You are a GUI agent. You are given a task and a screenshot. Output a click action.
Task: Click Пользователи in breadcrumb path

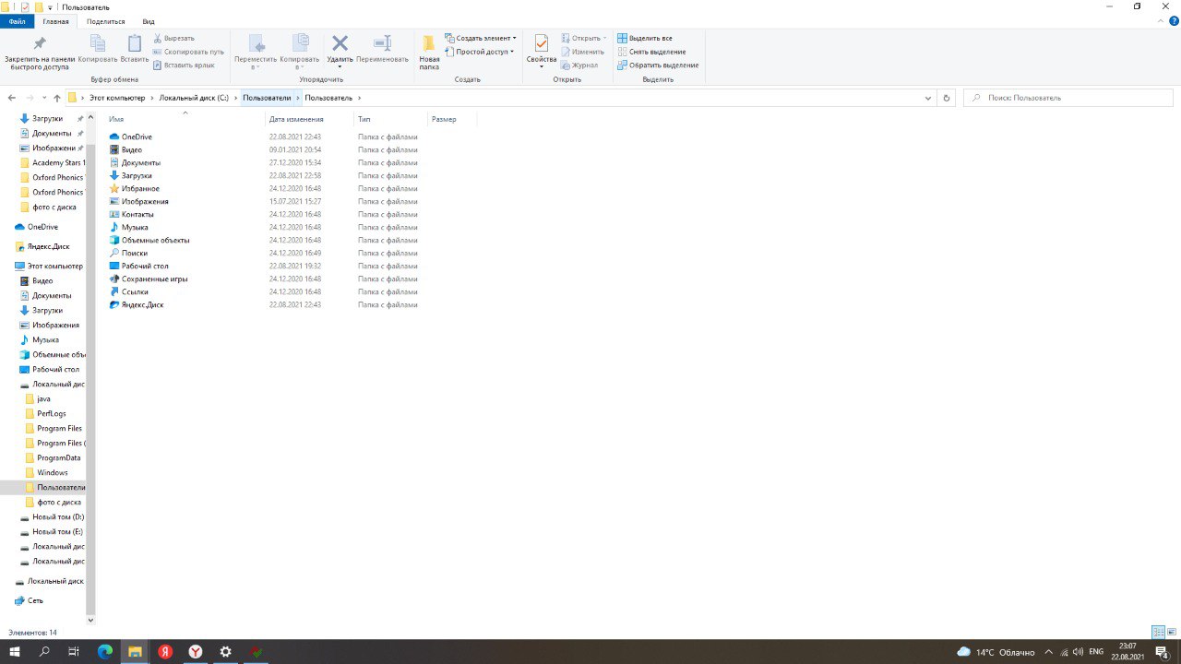pos(267,98)
